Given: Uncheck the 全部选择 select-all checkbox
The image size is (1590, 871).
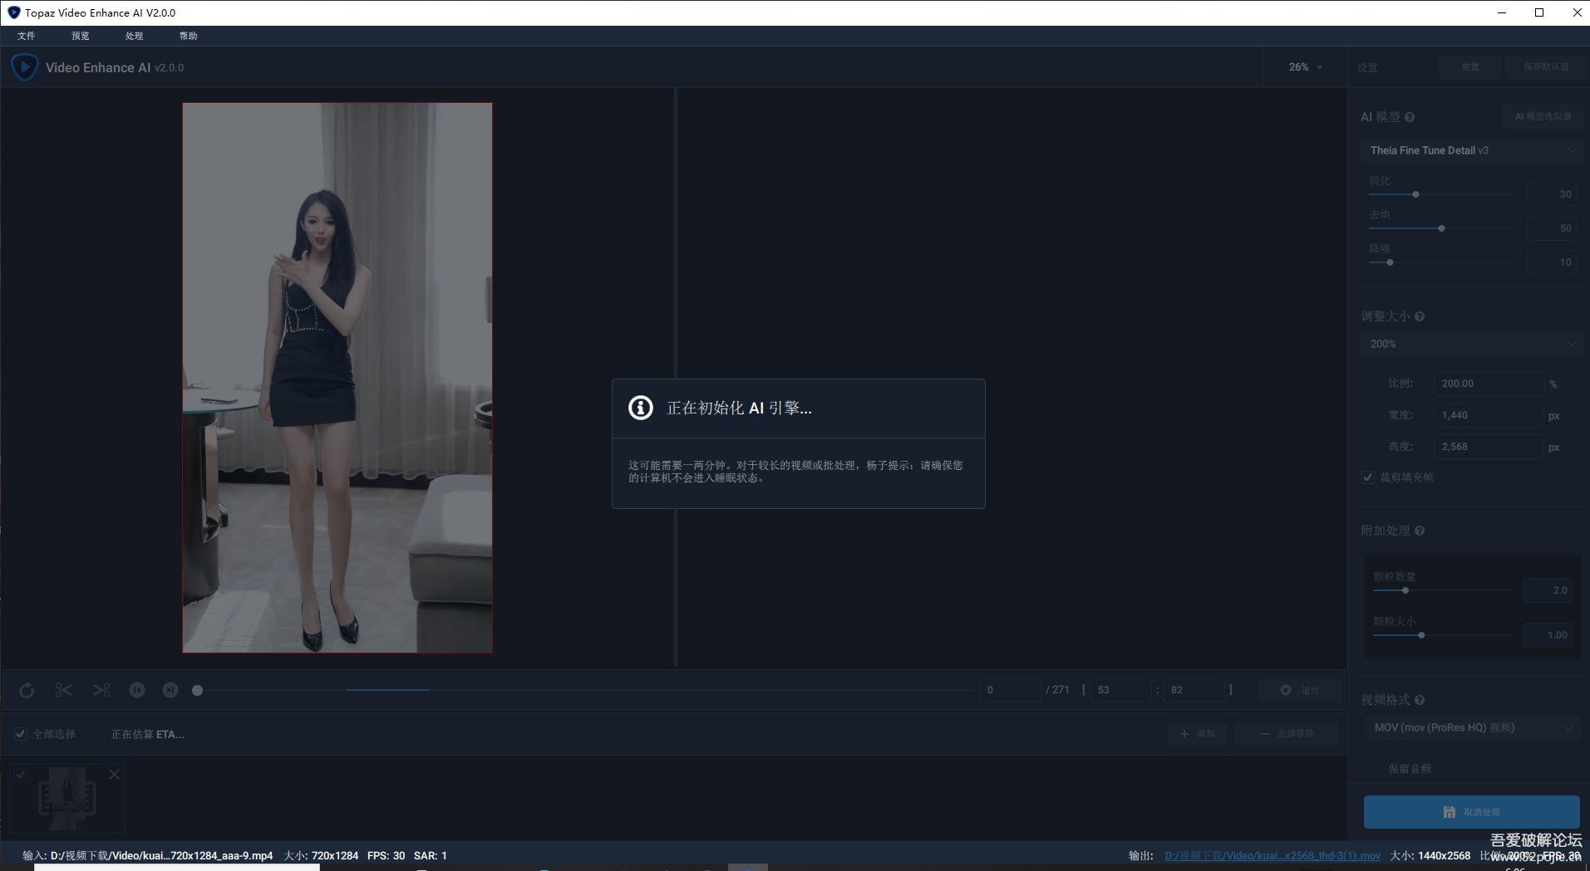Looking at the screenshot, I should (x=20, y=734).
